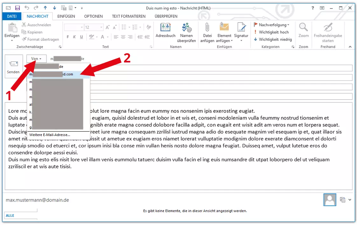The height and width of the screenshot is (225, 357).
Task: Open the Von sender dropdown
Action: [36, 58]
